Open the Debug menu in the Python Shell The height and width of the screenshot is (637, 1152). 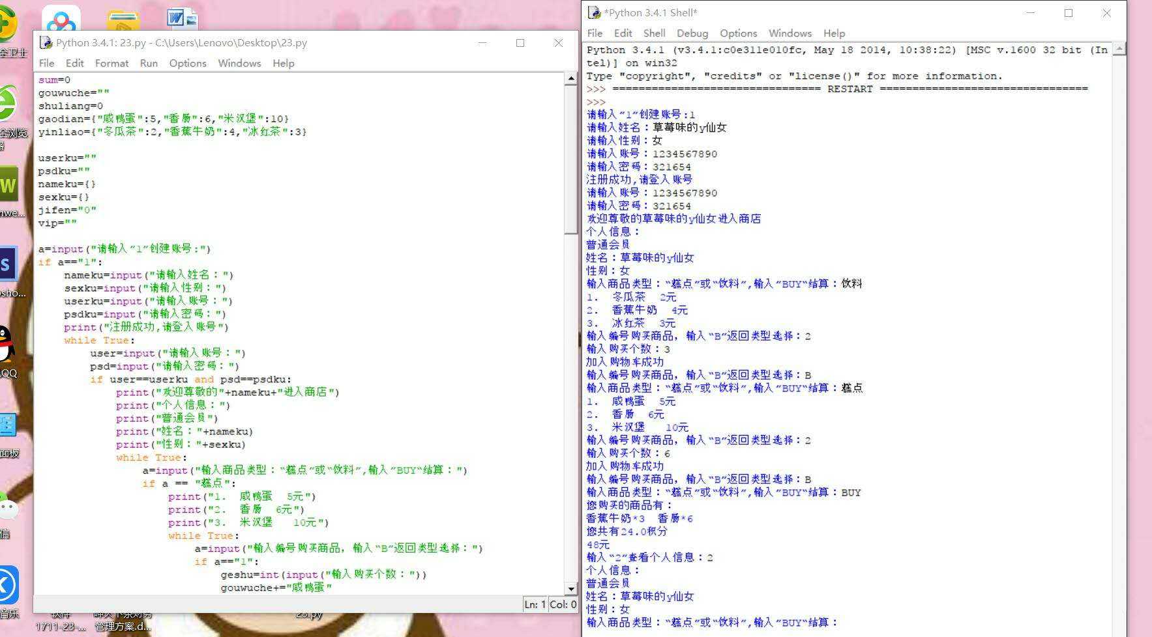tap(692, 33)
